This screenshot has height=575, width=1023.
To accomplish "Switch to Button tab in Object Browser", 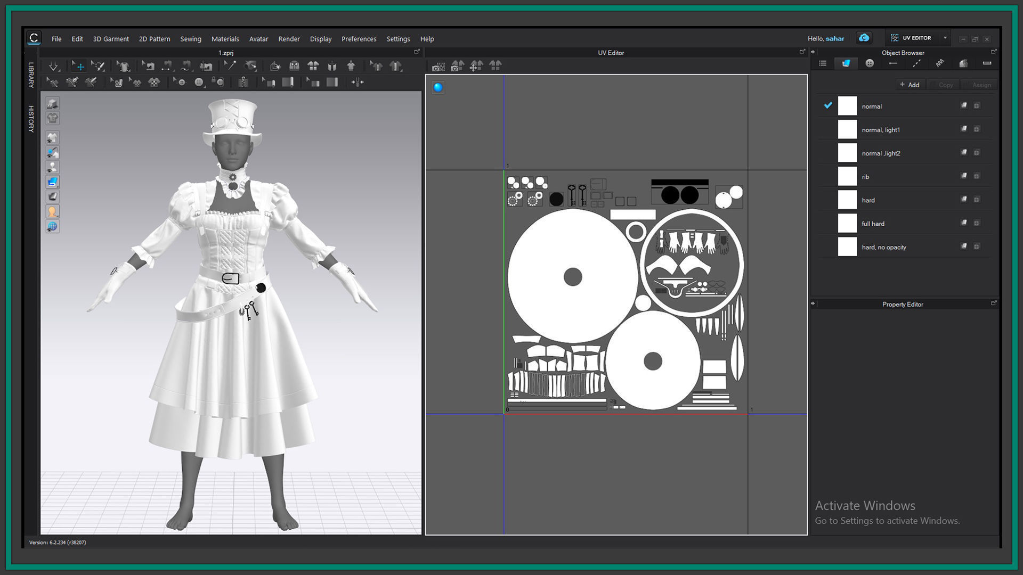I will point(870,63).
